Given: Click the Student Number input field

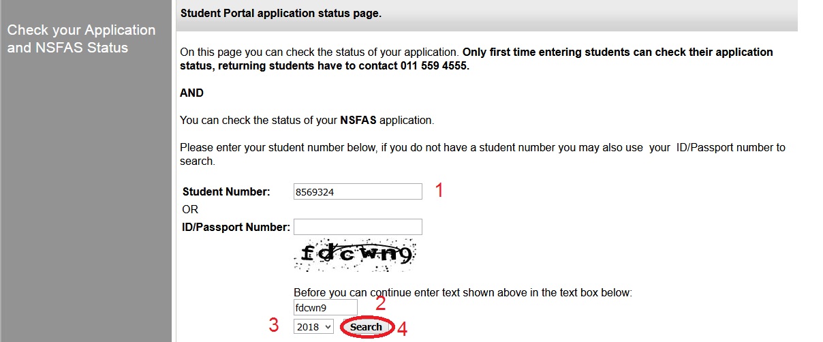Looking at the screenshot, I should [x=358, y=192].
